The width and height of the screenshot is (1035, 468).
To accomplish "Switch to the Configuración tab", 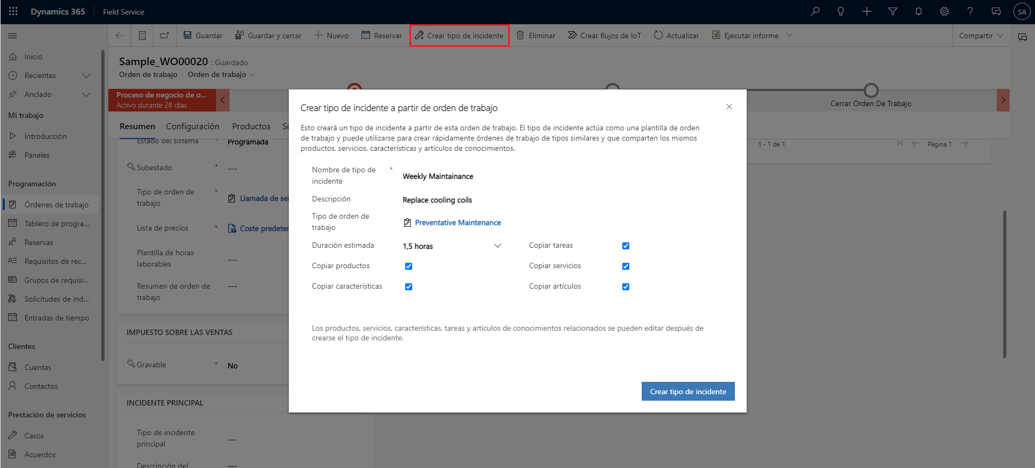I will pyautogui.click(x=192, y=126).
